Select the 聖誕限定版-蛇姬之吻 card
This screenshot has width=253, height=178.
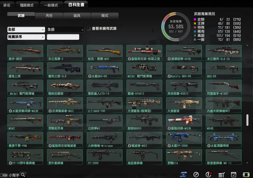click(x=144, y=53)
